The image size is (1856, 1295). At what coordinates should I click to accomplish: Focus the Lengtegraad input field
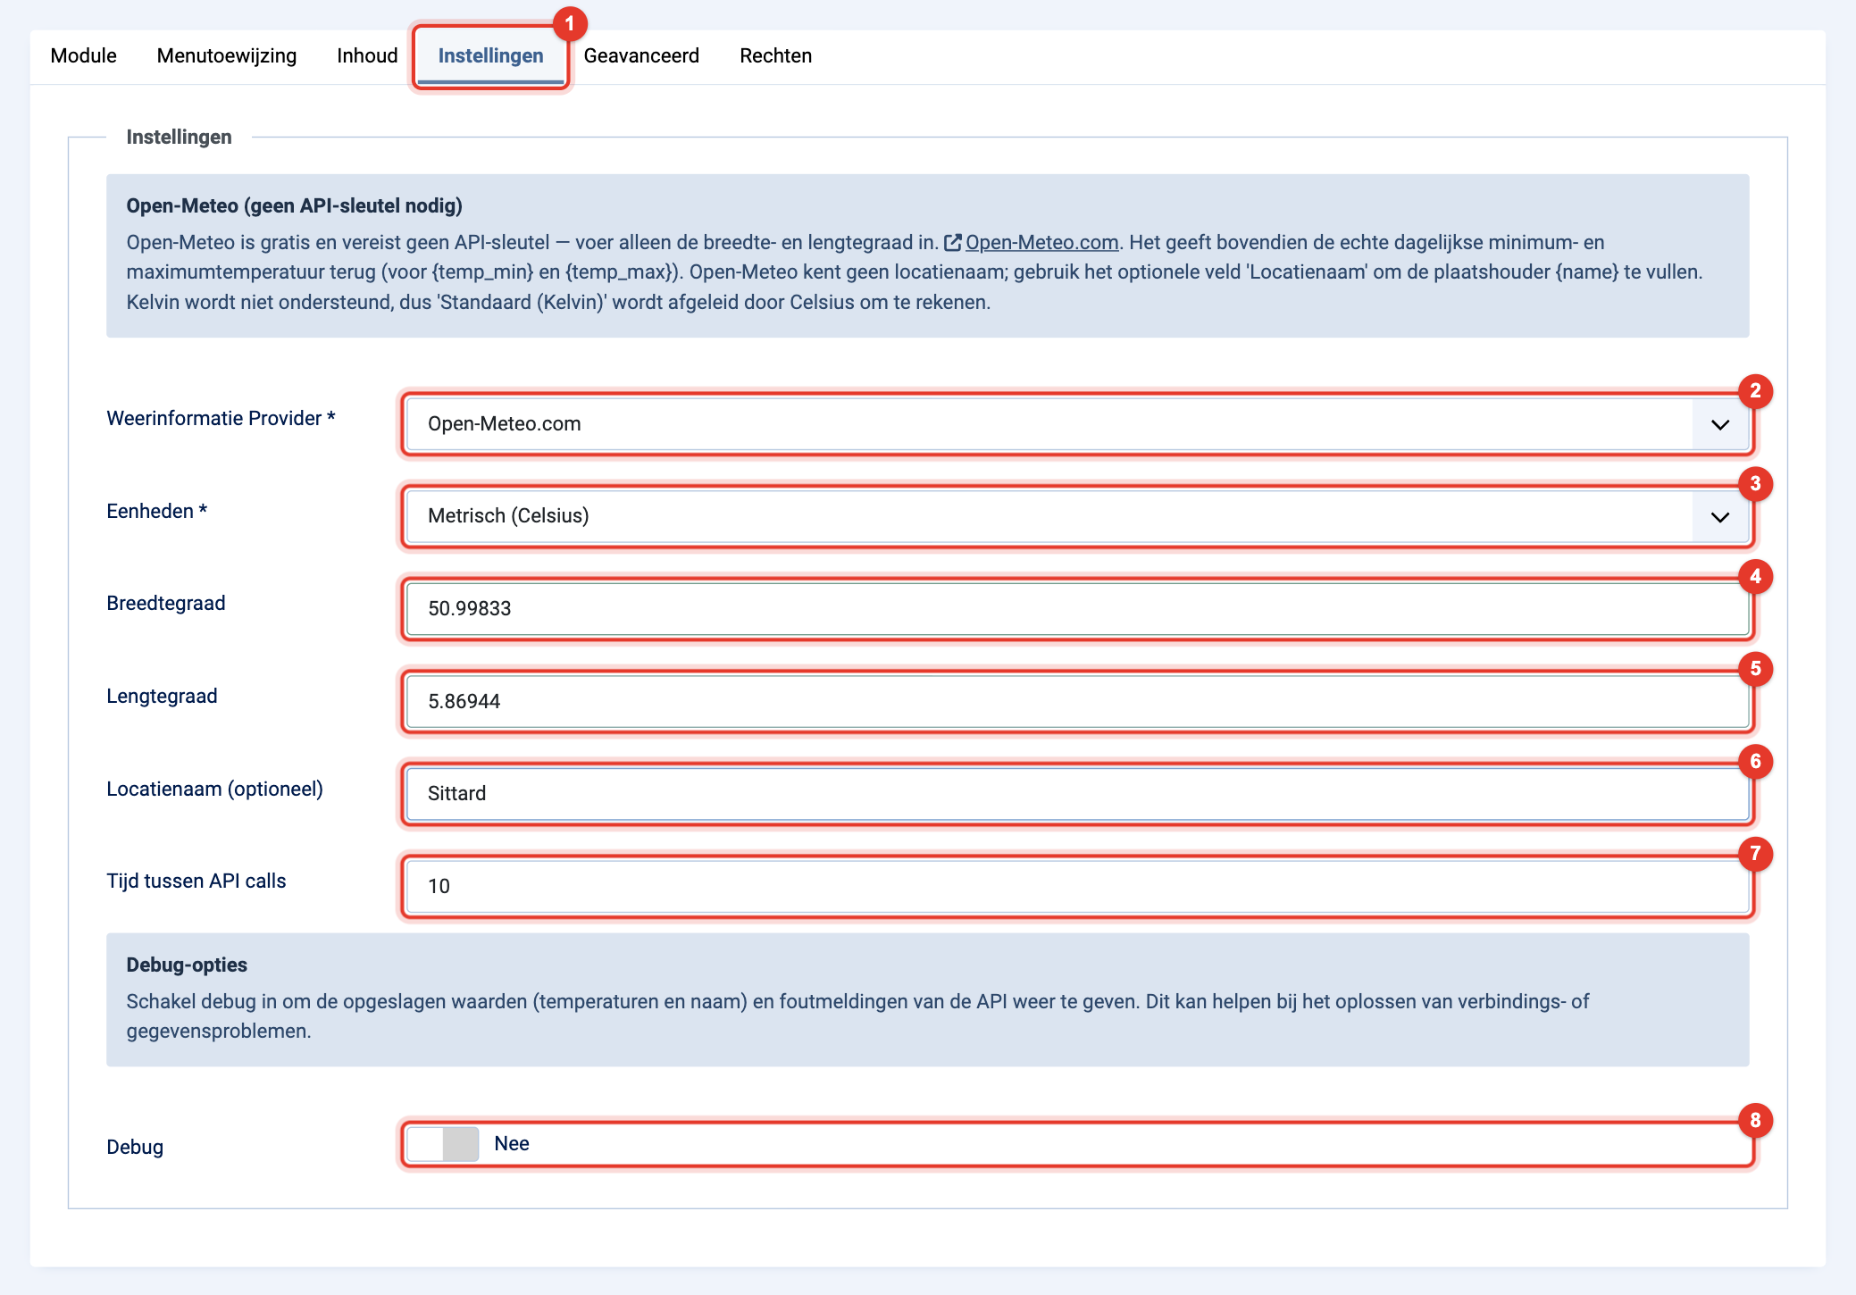1077,701
